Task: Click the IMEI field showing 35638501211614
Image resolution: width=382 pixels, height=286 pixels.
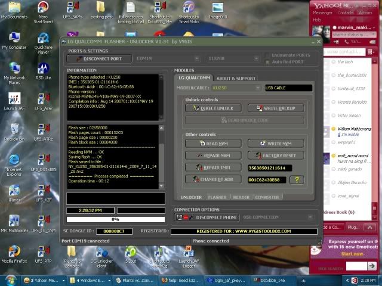Action: [x=270, y=168]
